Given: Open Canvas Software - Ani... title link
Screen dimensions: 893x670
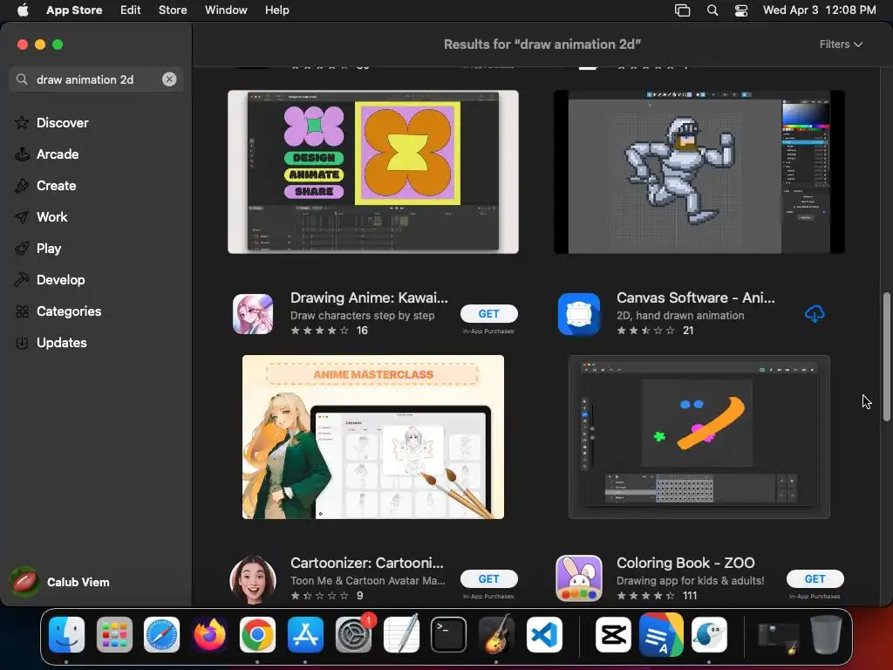Looking at the screenshot, I should point(695,297).
